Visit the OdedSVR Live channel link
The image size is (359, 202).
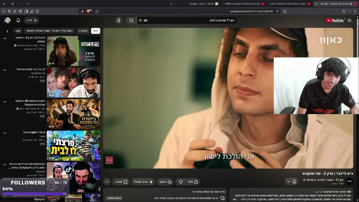pyautogui.click(x=38, y=73)
